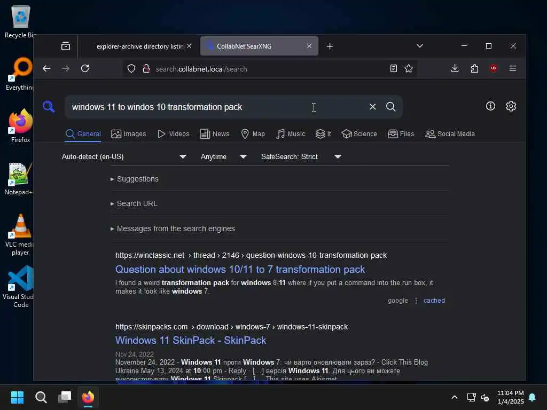Click Firefox icon on the taskbar
This screenshot has height=410, width=547.
(88, 397)
